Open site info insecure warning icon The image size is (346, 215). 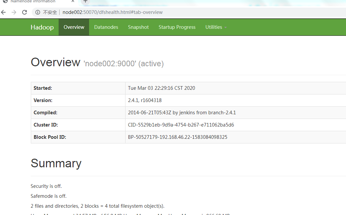point(38,12)
